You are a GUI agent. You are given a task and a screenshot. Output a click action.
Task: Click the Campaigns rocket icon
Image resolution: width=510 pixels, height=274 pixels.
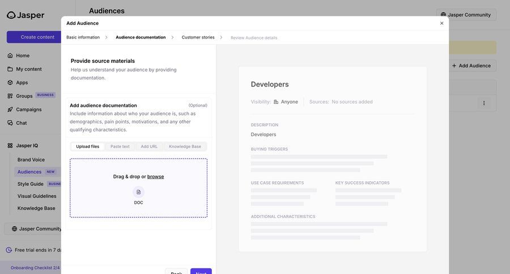(10, 109)
